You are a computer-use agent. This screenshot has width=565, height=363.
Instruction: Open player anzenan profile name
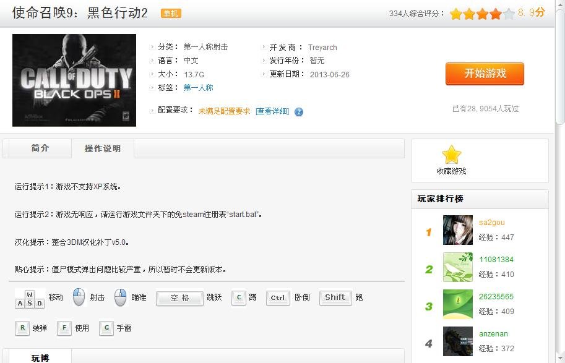493,334
